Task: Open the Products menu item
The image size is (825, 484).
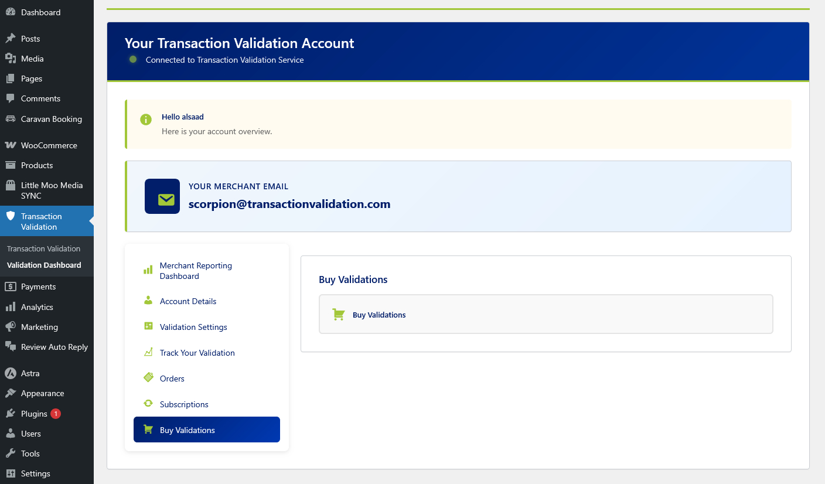Action: [x=47, y=165]
